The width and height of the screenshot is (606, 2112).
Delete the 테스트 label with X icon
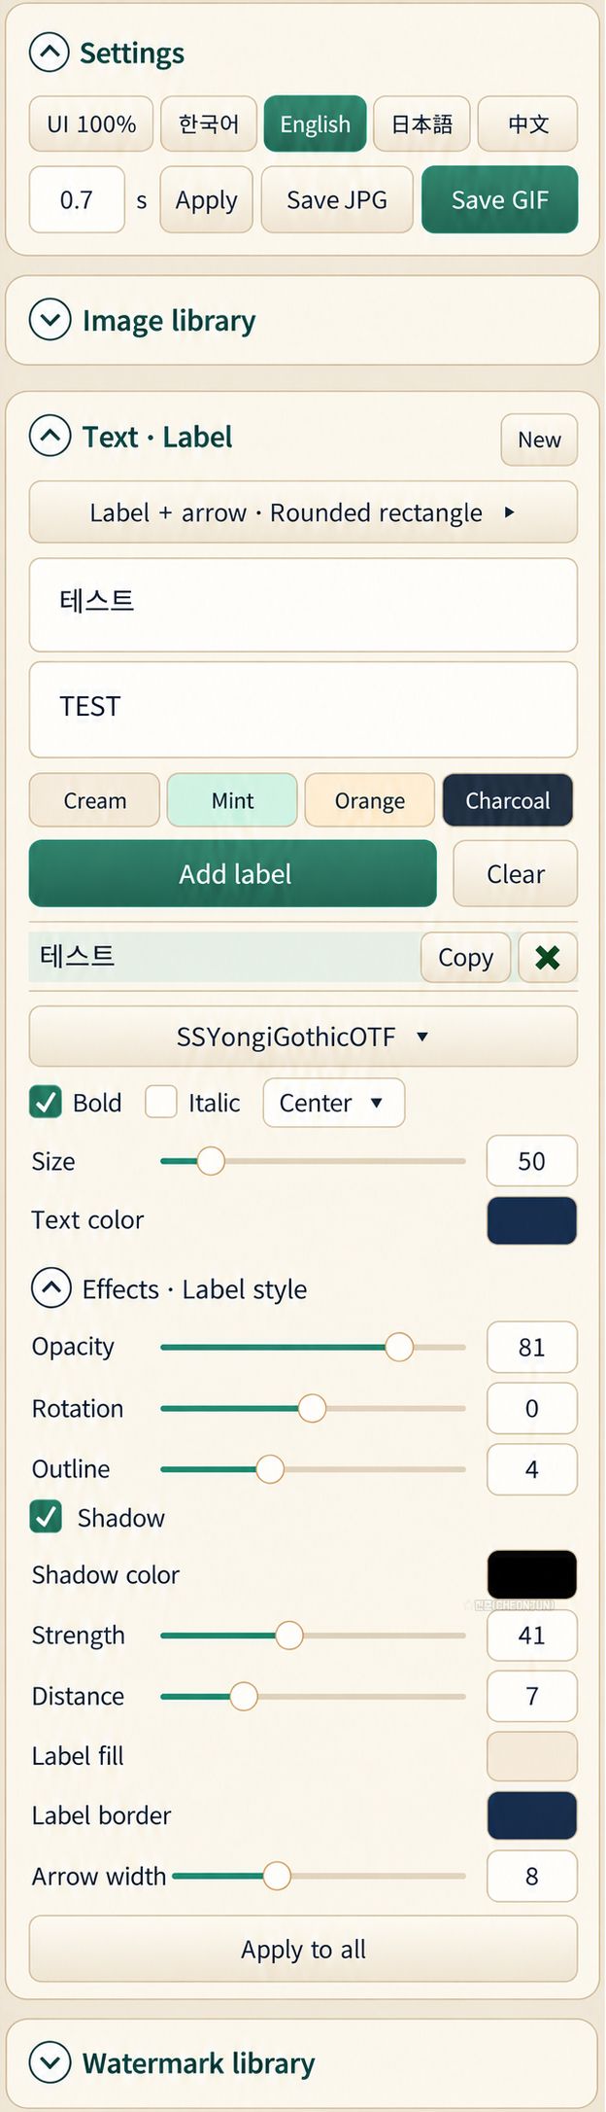coord(548,958)
